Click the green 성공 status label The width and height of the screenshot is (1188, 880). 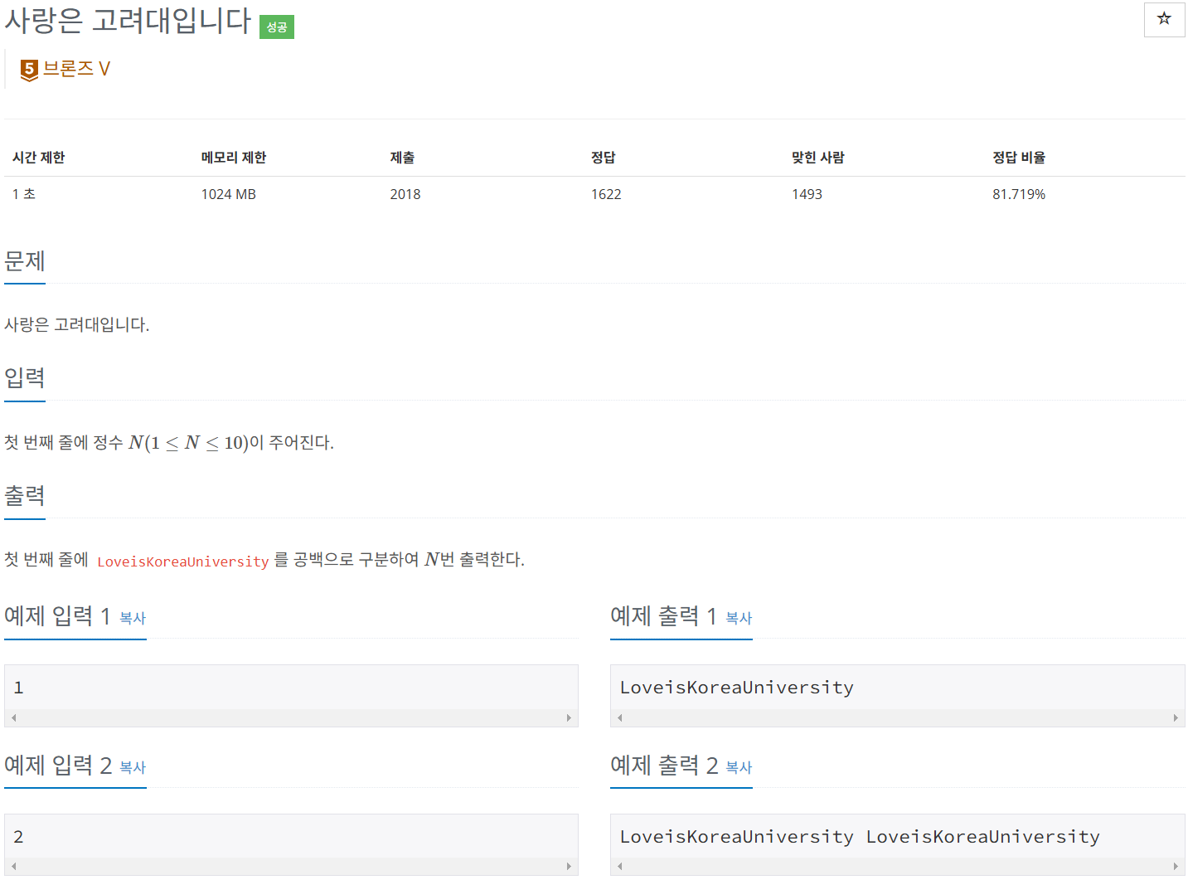277,27
